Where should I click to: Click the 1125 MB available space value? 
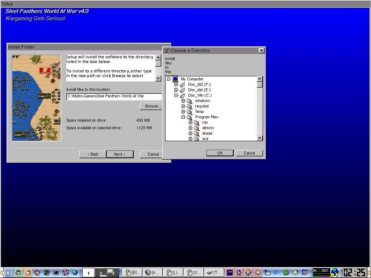144,128
